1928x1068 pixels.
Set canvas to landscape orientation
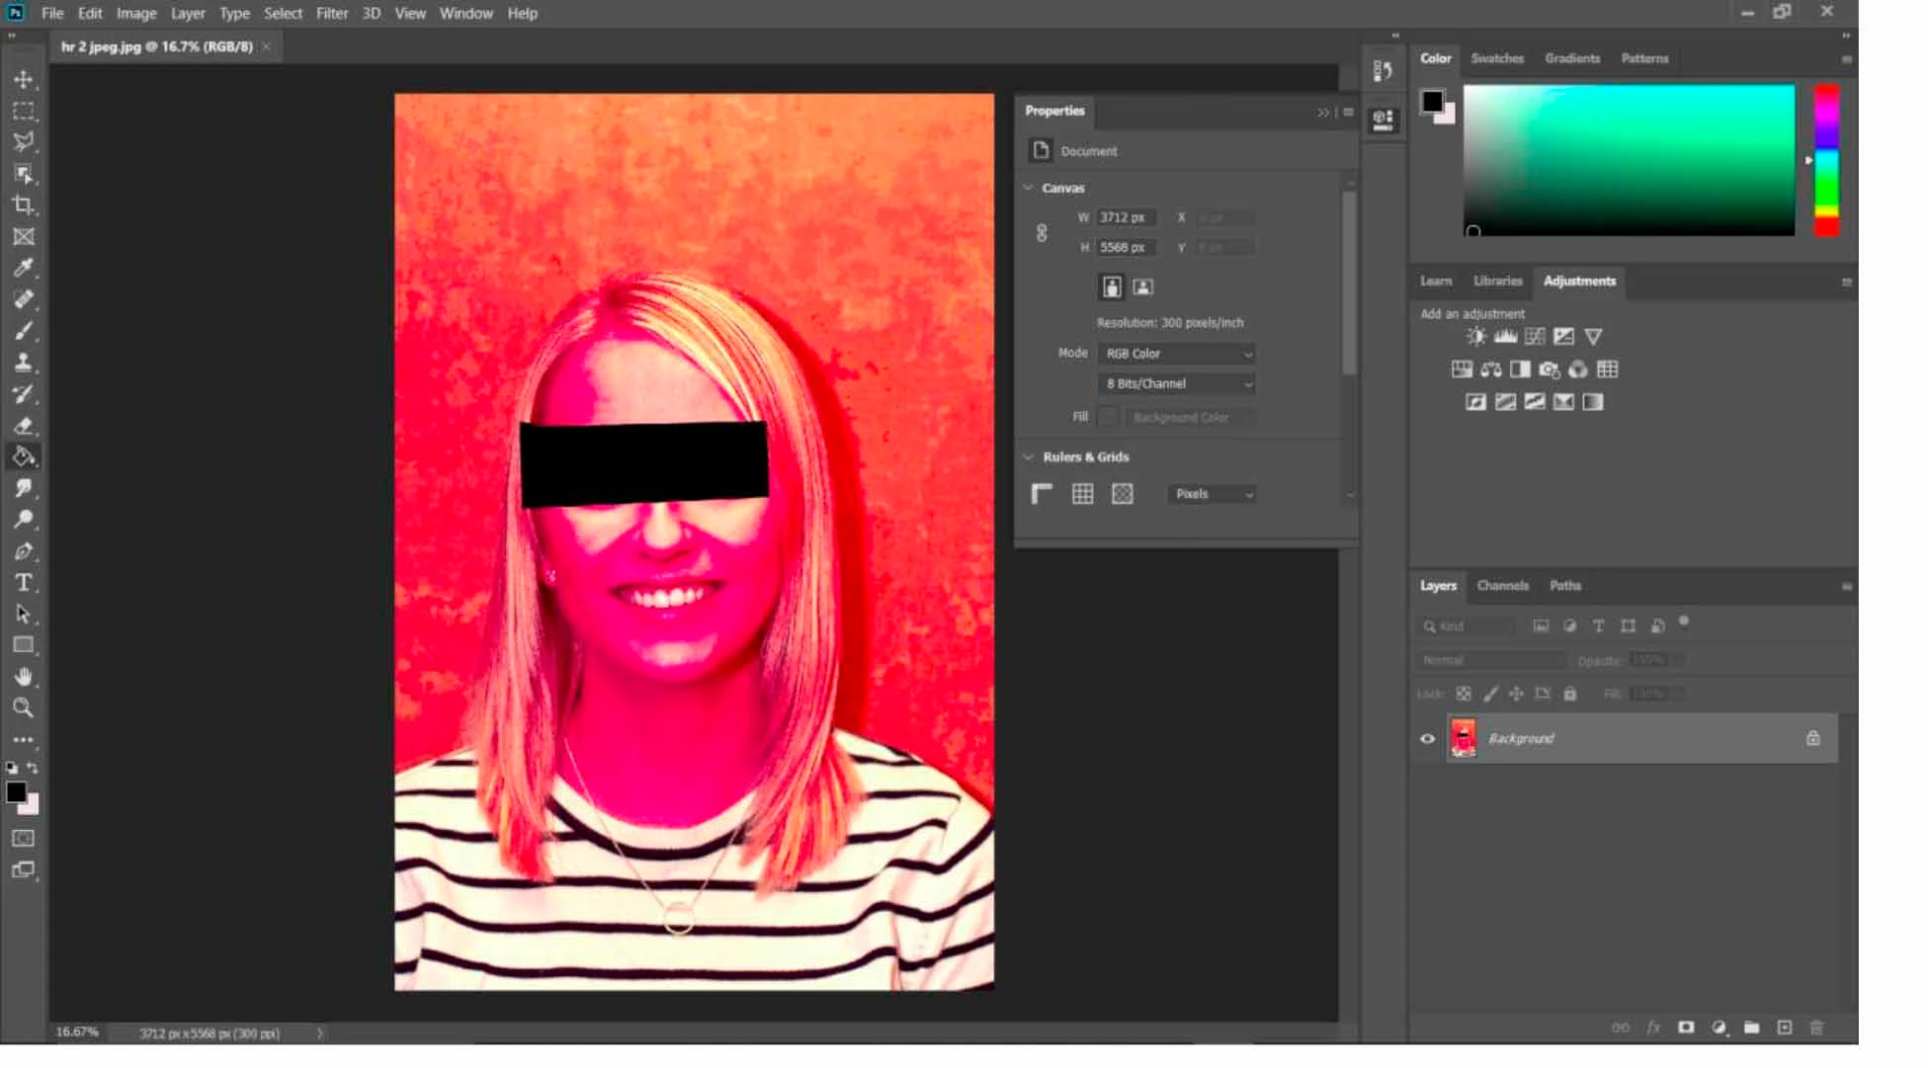pyautogui.click(x=1142, y=288)
